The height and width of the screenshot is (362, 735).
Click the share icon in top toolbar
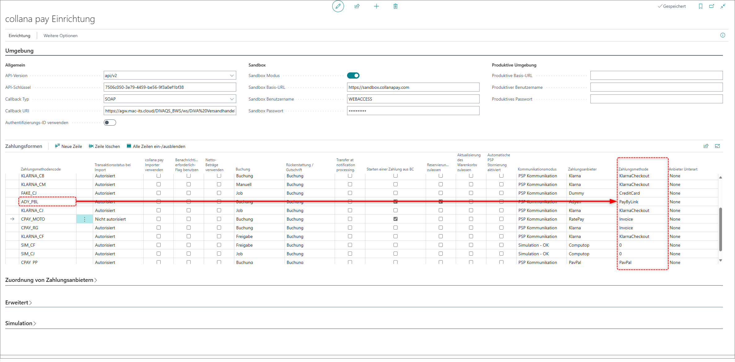[x=357, y=6]
